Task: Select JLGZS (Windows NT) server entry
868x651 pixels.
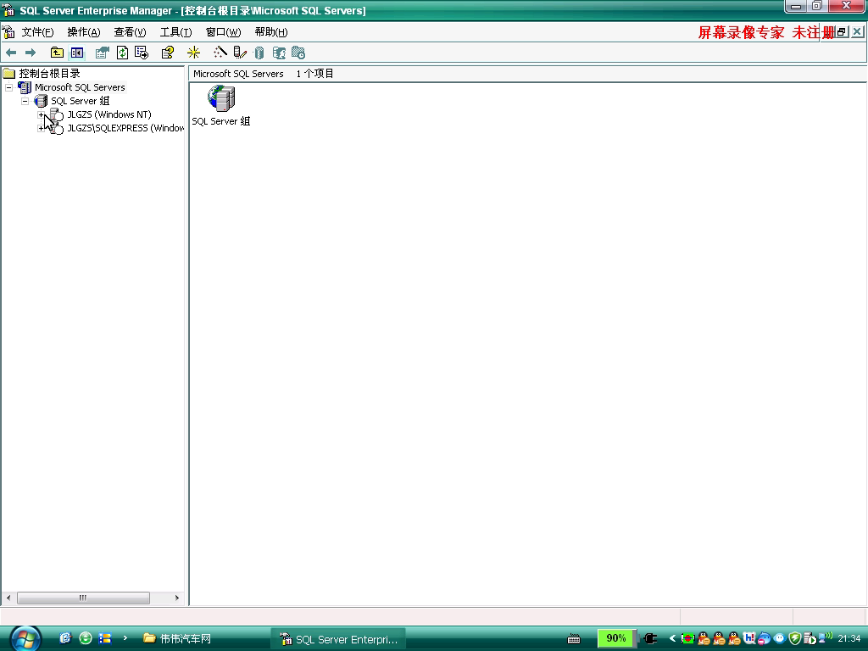Action: [109, 114]
